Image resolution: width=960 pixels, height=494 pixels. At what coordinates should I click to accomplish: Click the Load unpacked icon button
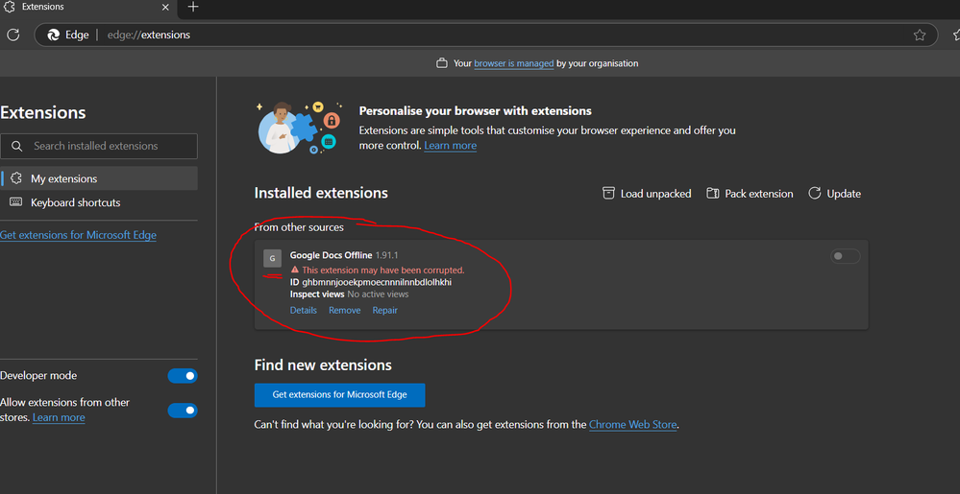click(x=608, y=193)
